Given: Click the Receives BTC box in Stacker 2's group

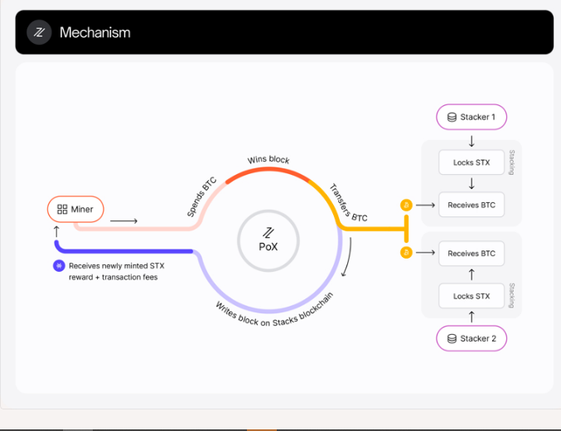Looking at the screenshot, I should (471, 253).
